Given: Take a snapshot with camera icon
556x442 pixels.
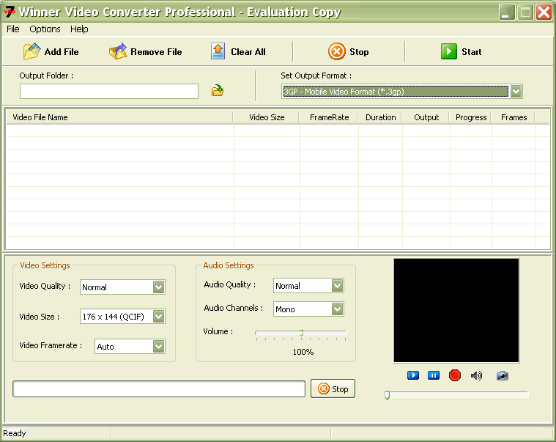Looking at the screenshot, I should 503,375.
